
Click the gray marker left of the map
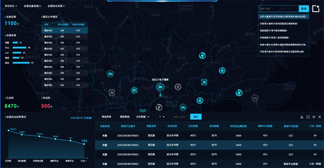click(x=112, y=93)
